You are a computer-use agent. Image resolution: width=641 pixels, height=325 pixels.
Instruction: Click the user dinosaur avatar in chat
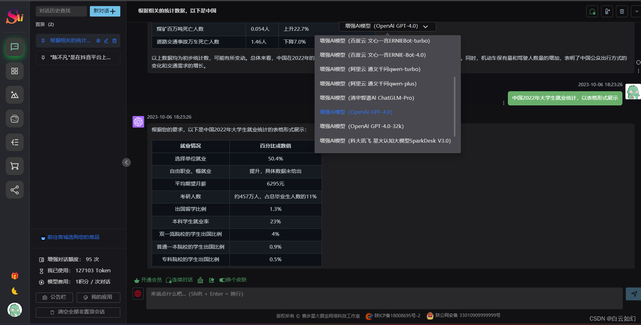[x=633, y=92]
